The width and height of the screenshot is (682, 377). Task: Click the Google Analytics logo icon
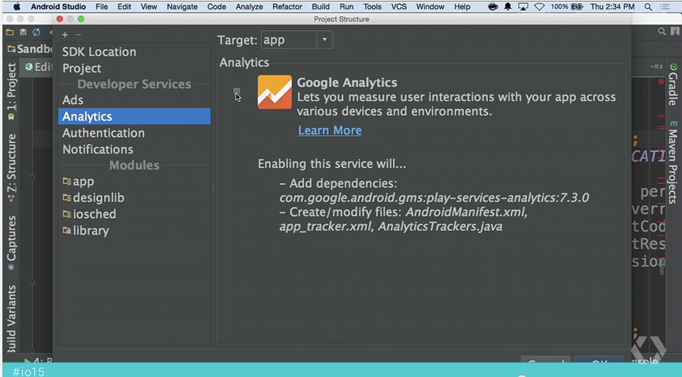tap(275, 91)
